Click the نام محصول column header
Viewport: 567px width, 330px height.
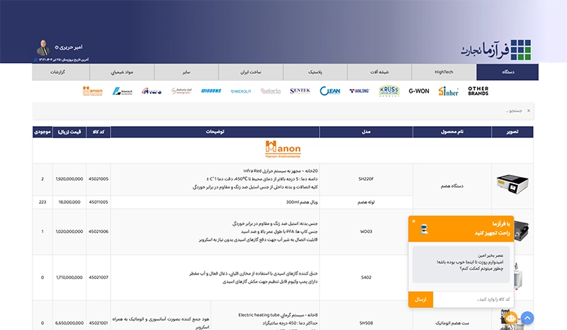(x=452, y=132)
